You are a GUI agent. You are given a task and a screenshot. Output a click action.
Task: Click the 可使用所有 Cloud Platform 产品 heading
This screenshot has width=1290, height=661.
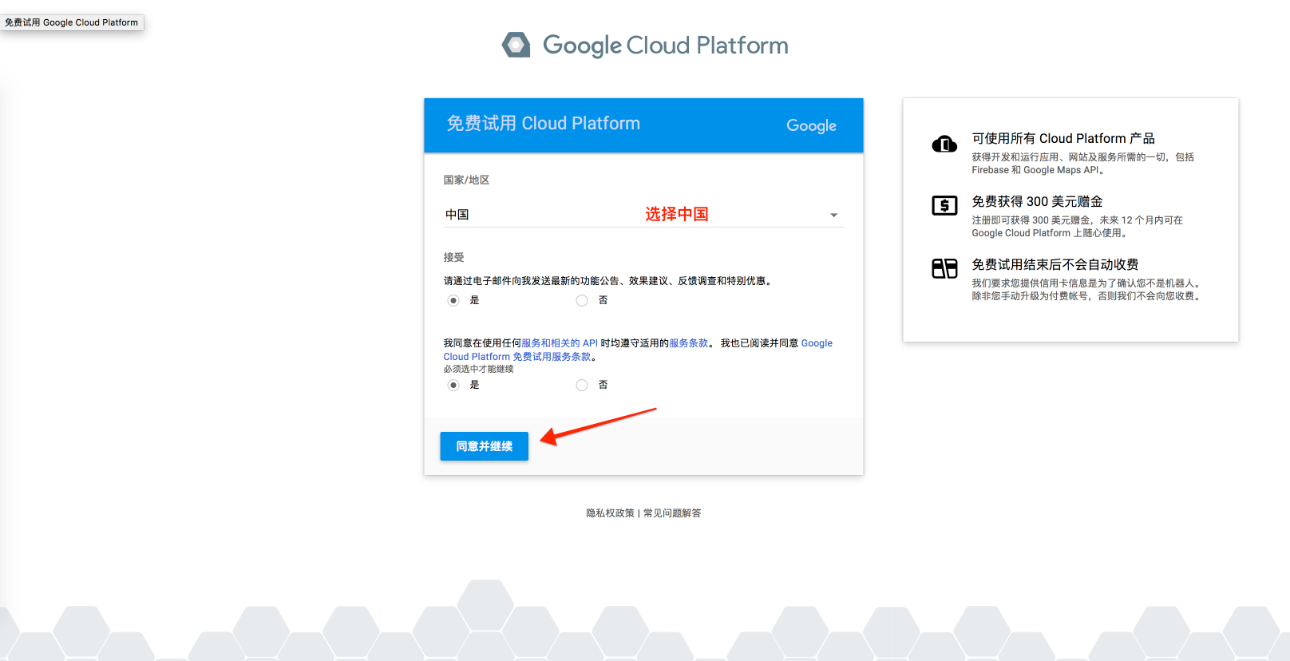[x=1063, y=138]
